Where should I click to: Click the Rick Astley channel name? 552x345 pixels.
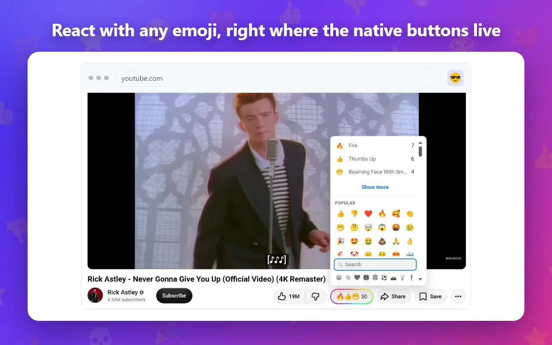click(x=122, y=292)
